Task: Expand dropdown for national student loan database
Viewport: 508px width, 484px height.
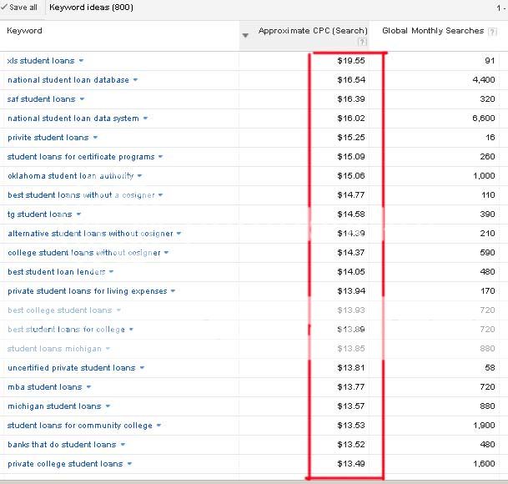Action: coord(135,80)
